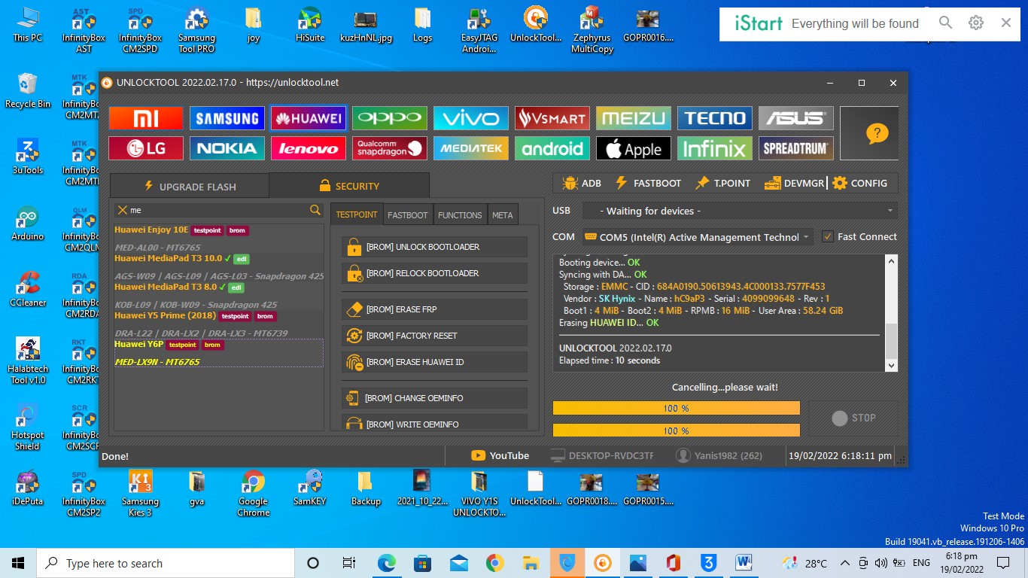Open the FASTBOOT tool in top toolbar

648,183
